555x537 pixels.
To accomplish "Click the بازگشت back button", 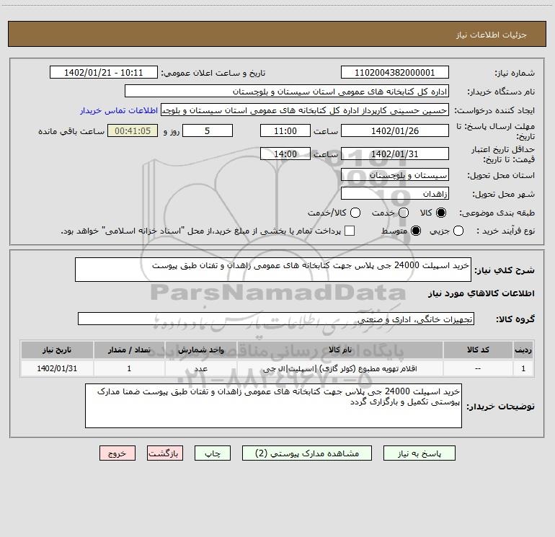I will [x=165, y=453].
